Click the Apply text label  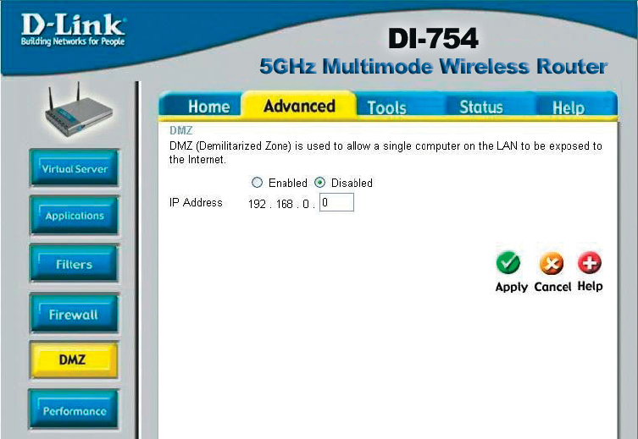[512, 287]
